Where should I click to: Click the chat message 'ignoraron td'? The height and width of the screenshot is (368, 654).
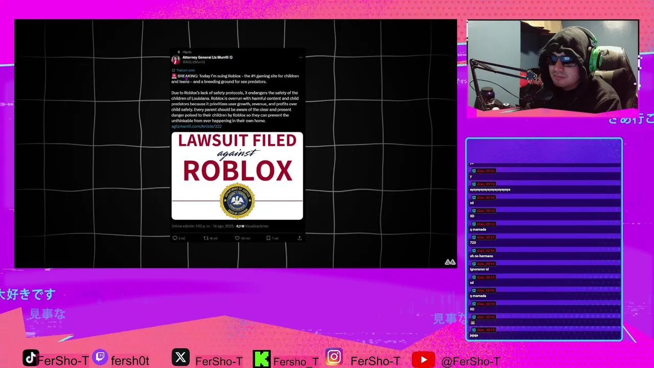(x=479, y=269)
